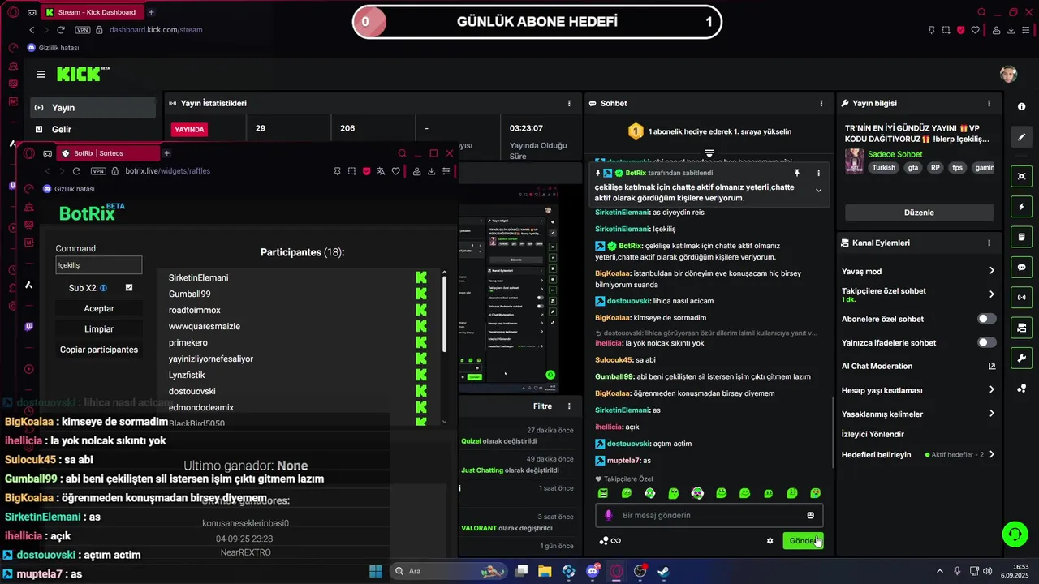This screenshot has width=1039, height=584.
Task: Click the purple microphone icon in chat box
Action: [609, 515]
